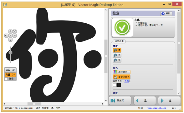Screen dimensions: 184x113
Task: Open the www.cnprint.org link in status bar
Action: (x=157, y=108)
